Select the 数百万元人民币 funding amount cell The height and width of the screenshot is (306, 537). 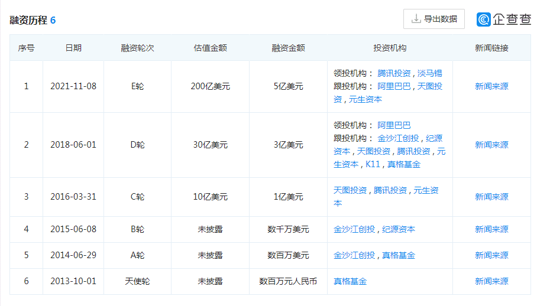[289, 281]
